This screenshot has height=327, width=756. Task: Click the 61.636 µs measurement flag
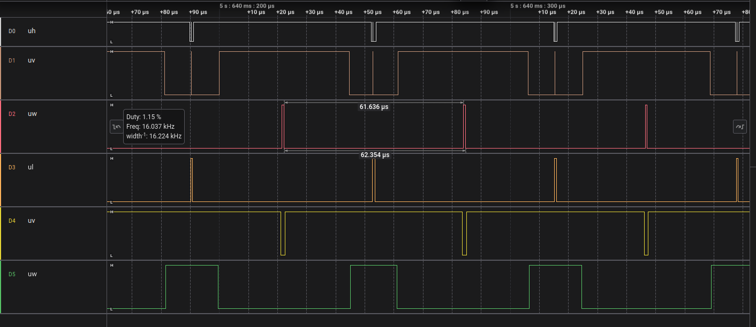point(375,107)
